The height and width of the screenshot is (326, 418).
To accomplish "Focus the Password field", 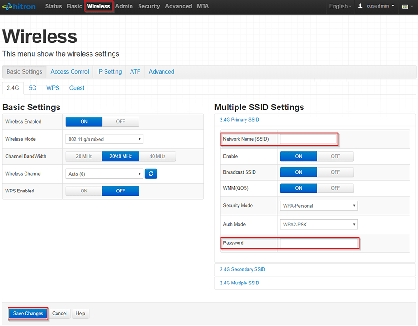I will click(x=319, y=243).
